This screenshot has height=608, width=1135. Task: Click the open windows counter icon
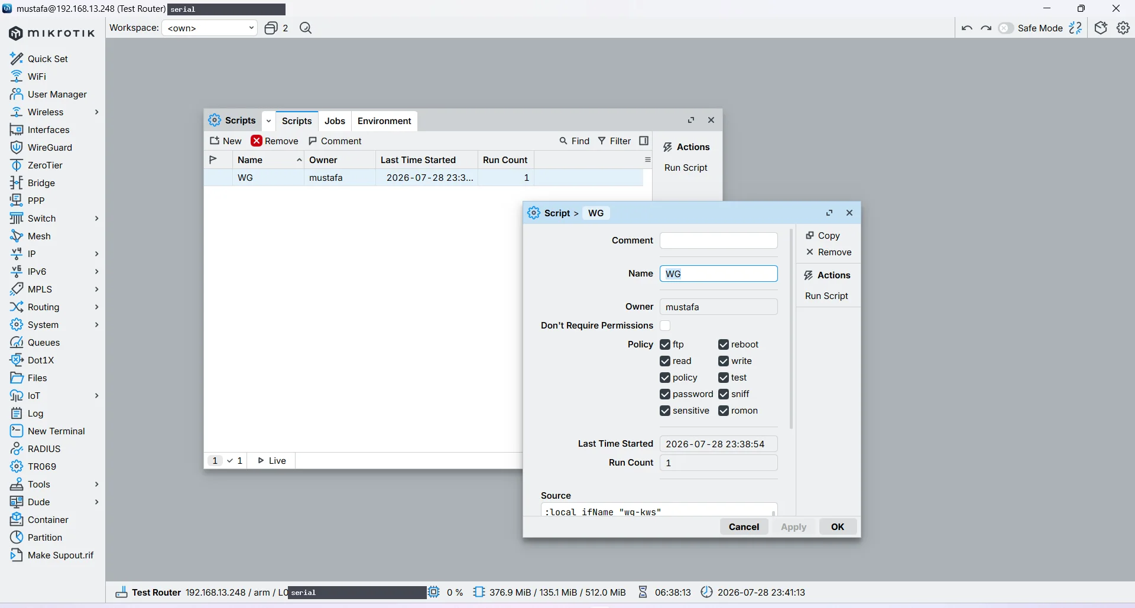[271, 28]
